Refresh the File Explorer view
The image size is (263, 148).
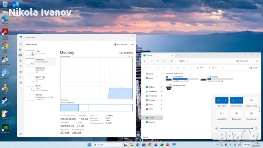pyautogui.click(x=164, y=61)
